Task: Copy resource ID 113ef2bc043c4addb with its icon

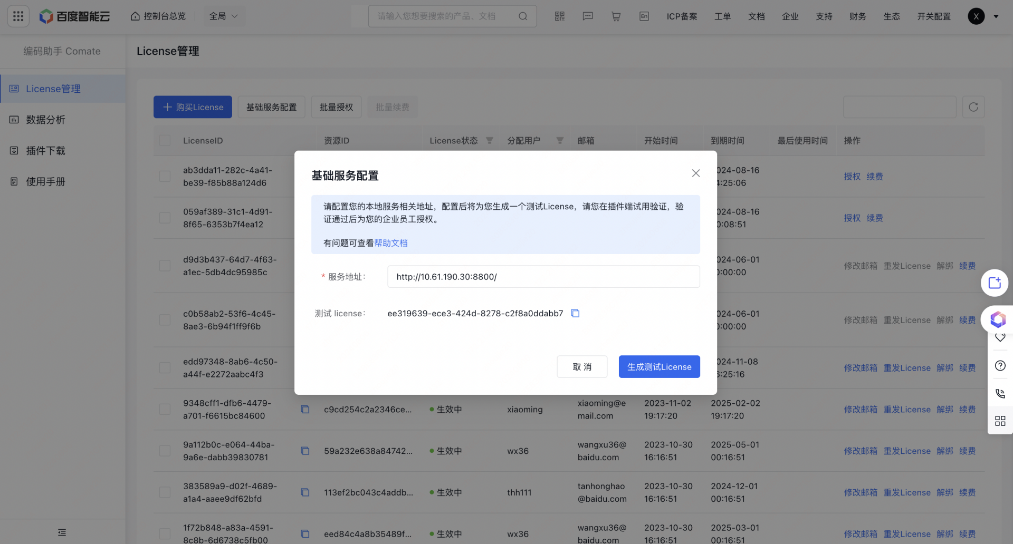Action: (305, 492)
